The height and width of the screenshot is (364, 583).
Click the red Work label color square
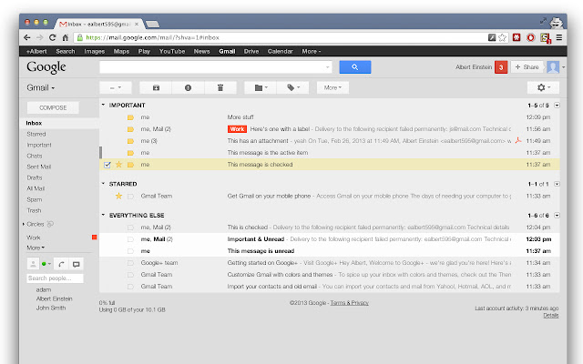[95, 238]
